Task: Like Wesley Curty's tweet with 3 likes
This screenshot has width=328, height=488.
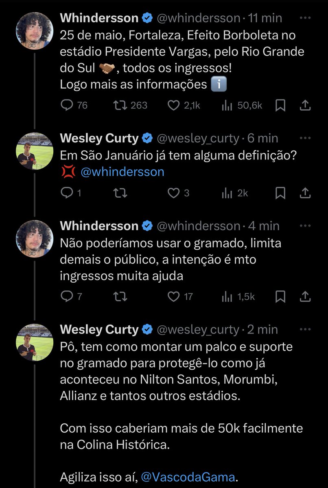Action: pos(174,193)
